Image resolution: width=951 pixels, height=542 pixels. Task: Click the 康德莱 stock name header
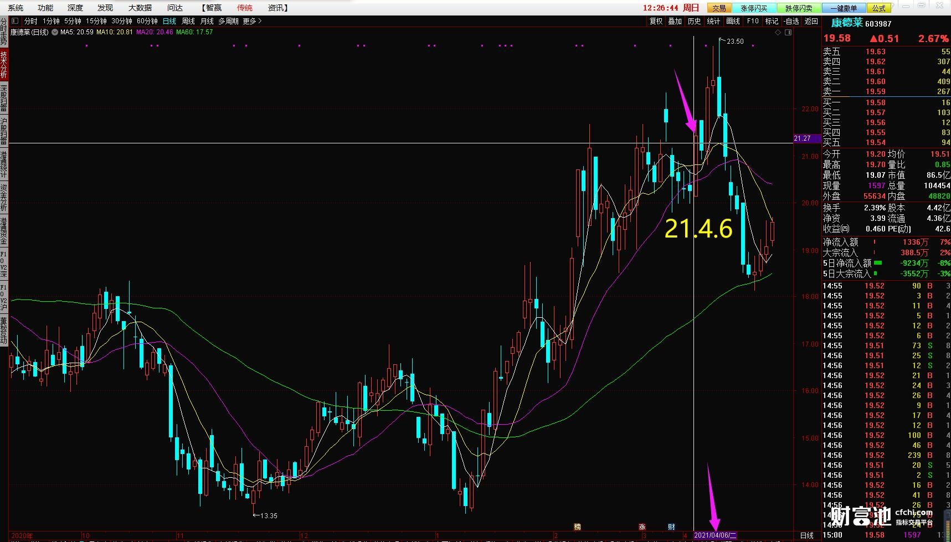pos(847,23)
